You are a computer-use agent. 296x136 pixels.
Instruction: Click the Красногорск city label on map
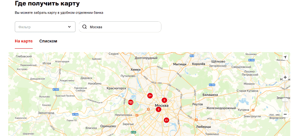pyautogui.click(x=116, y=89)
